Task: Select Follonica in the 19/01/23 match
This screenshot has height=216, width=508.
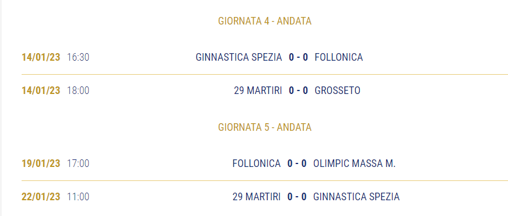Action: [x=257, y=163]
